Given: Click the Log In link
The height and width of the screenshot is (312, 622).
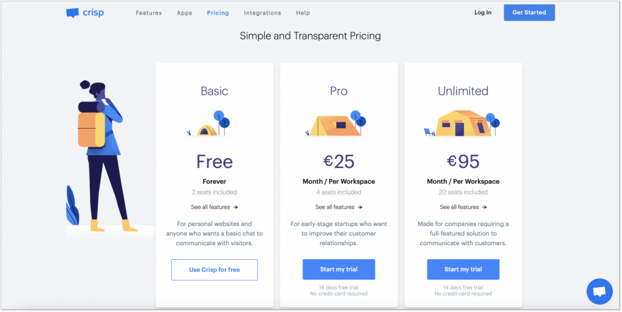Looking at the screenshot, I should [483, 13].
